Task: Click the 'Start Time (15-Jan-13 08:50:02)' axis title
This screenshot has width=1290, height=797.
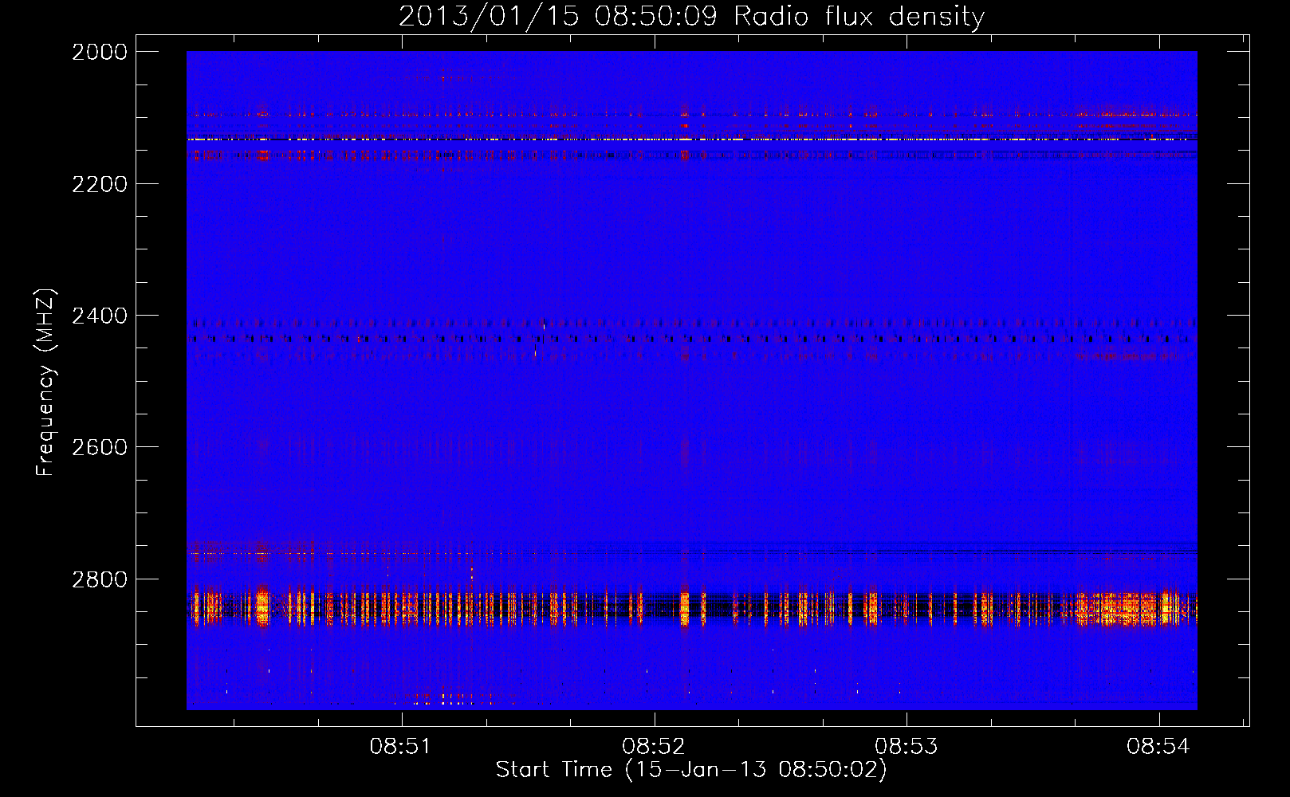Action: coord(691,770)
